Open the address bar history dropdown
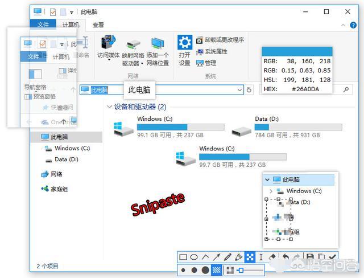Screen dimensions: 364x278 (x=239, y=90)
